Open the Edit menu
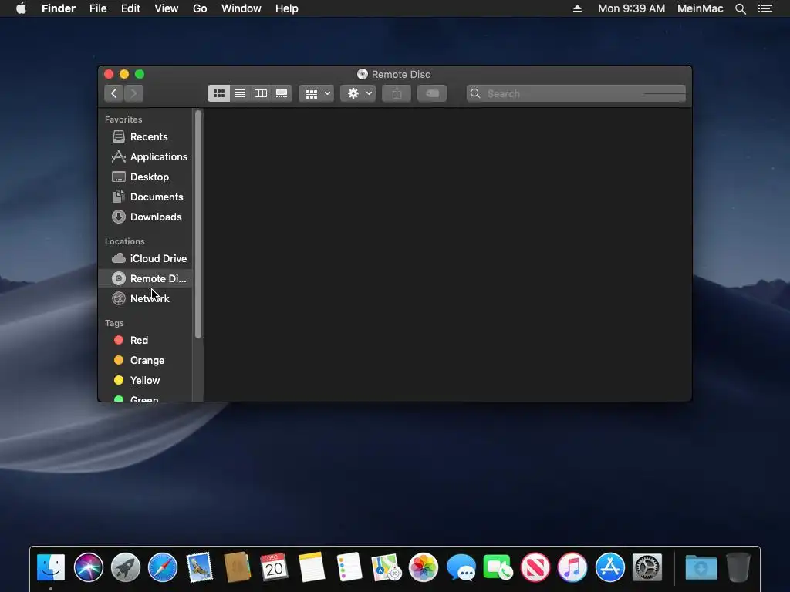 click(130, 8)
